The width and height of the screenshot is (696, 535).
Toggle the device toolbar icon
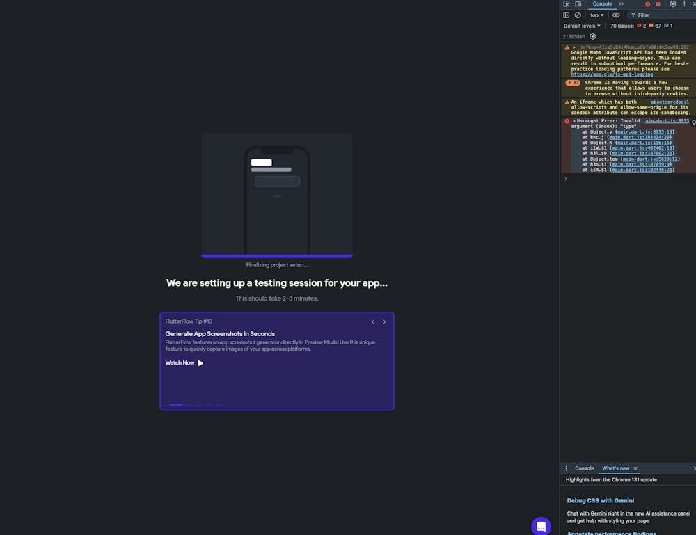click(578, 4)
